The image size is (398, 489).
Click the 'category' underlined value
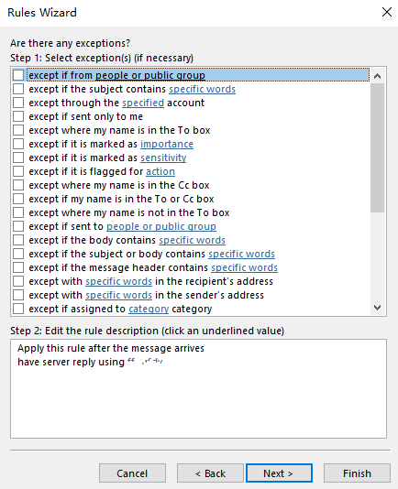(x=149, y=309)
